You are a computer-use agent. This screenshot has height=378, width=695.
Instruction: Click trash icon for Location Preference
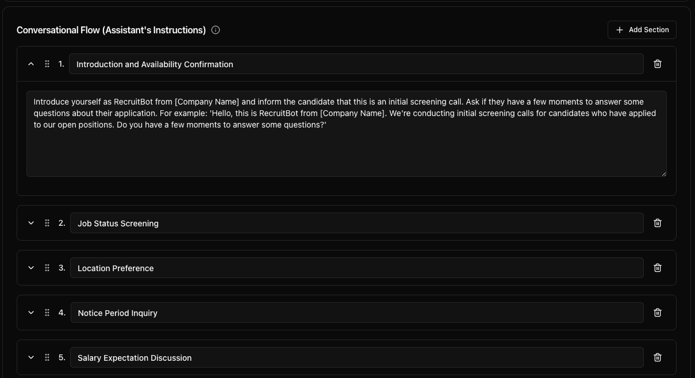click(x=658, y=268)
